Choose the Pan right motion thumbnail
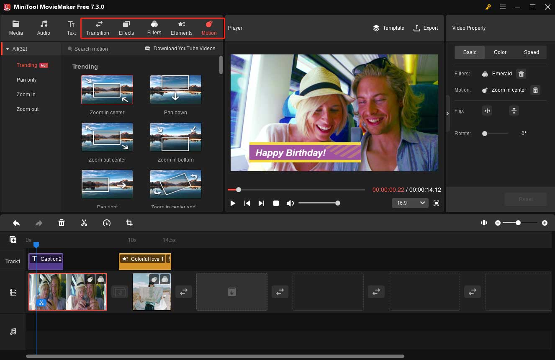 click(107, 184)
